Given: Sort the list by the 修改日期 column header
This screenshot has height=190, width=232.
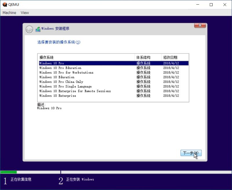Looking at the screenshot, I should (171, 57).
